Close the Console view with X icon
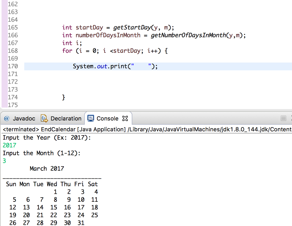292x226 pixels. click(x=125, y=118)
